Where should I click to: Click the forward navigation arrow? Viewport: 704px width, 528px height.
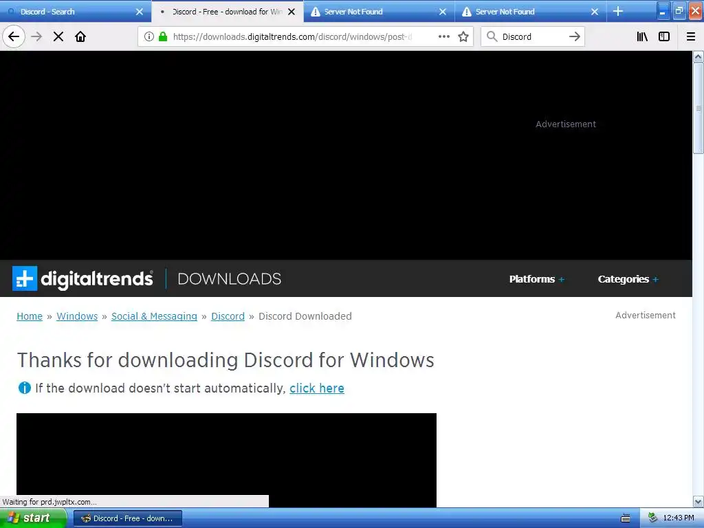[36, 36]
